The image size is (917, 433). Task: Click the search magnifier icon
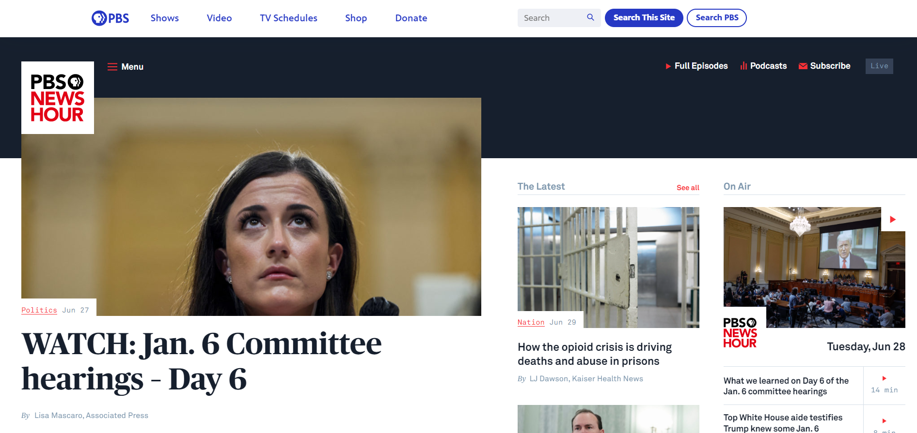coord(590,17)
